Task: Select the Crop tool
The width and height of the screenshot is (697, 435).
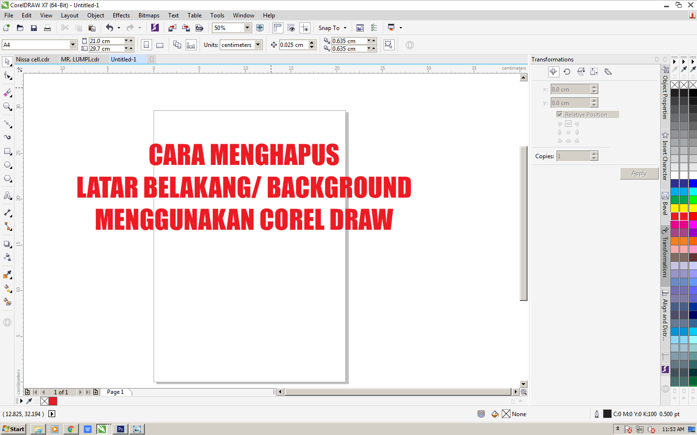Action: (x=7, y=92)
